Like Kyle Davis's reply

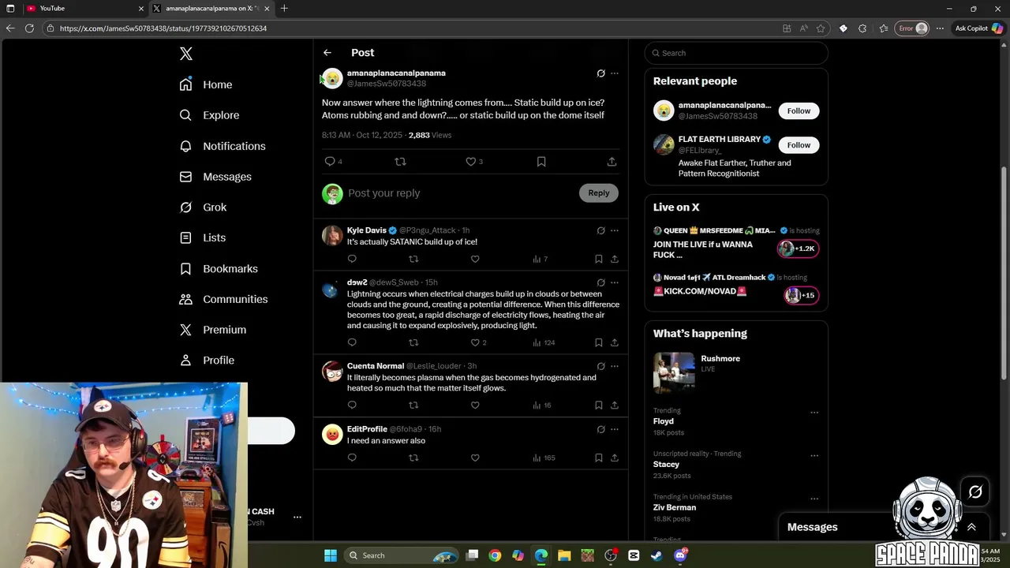475,259
